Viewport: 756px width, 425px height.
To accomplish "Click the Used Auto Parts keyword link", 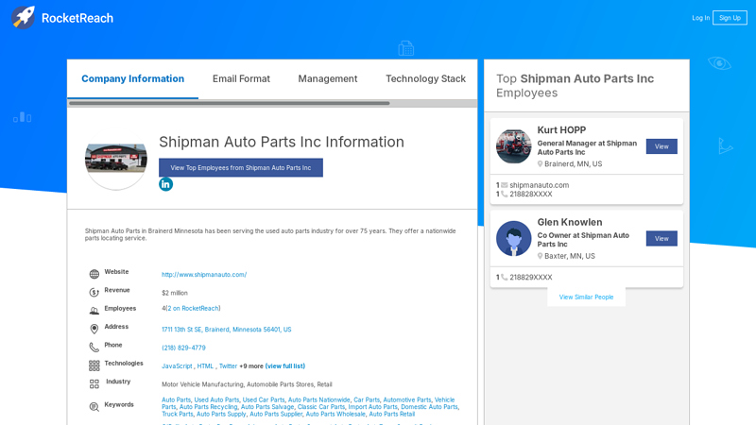I will (x=216, y=399).
